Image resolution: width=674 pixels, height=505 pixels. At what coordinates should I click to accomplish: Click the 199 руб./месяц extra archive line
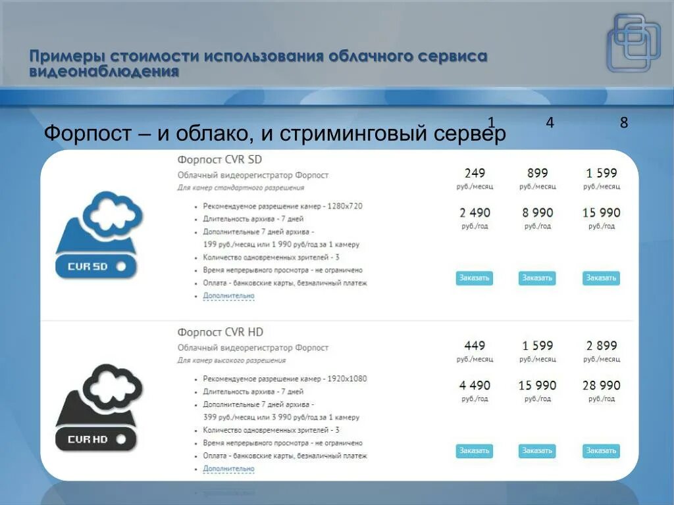coord(281,245)
